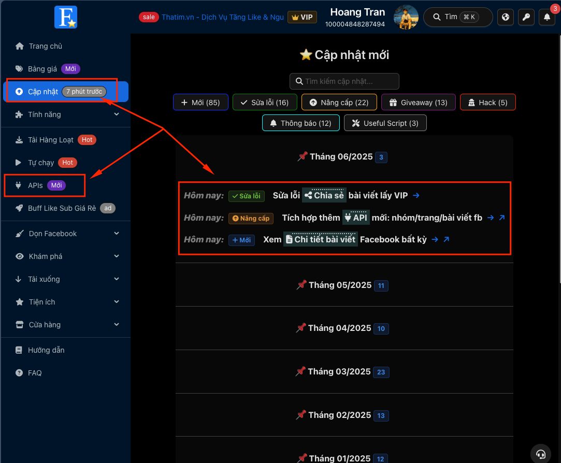561x463 pixels.
Task: Open the Hướng dẫn sidebar item
Action: (66, 350)
